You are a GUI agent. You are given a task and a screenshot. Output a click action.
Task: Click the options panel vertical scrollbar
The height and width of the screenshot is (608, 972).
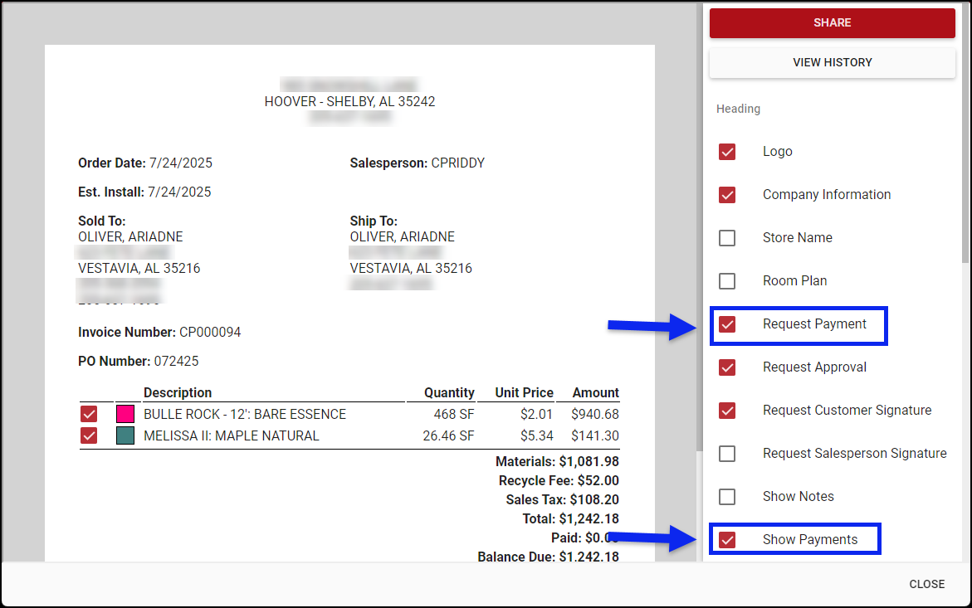point(965,133)
